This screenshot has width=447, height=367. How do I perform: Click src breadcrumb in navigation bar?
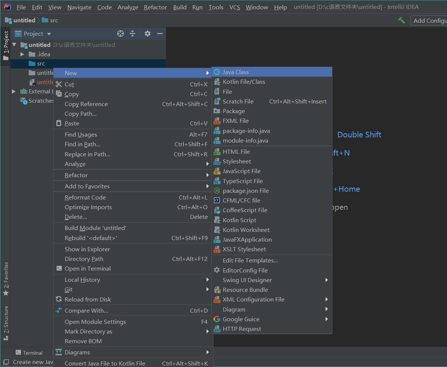(50, 20)
